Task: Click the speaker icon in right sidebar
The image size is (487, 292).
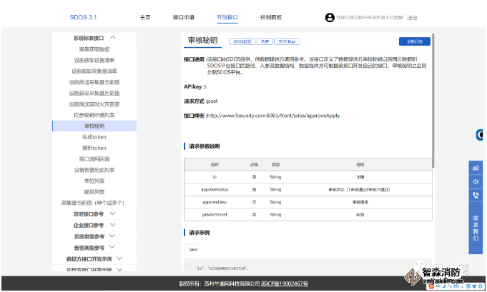Action: [475, 181]
